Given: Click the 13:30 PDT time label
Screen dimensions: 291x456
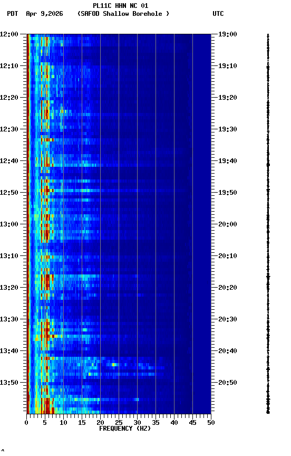Looking at the screenshot, I should (9, 320).
